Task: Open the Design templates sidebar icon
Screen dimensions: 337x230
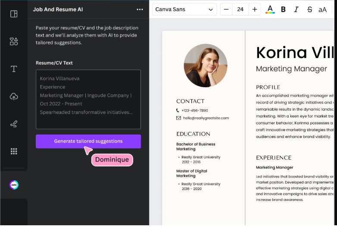Action: pos(14,14)
